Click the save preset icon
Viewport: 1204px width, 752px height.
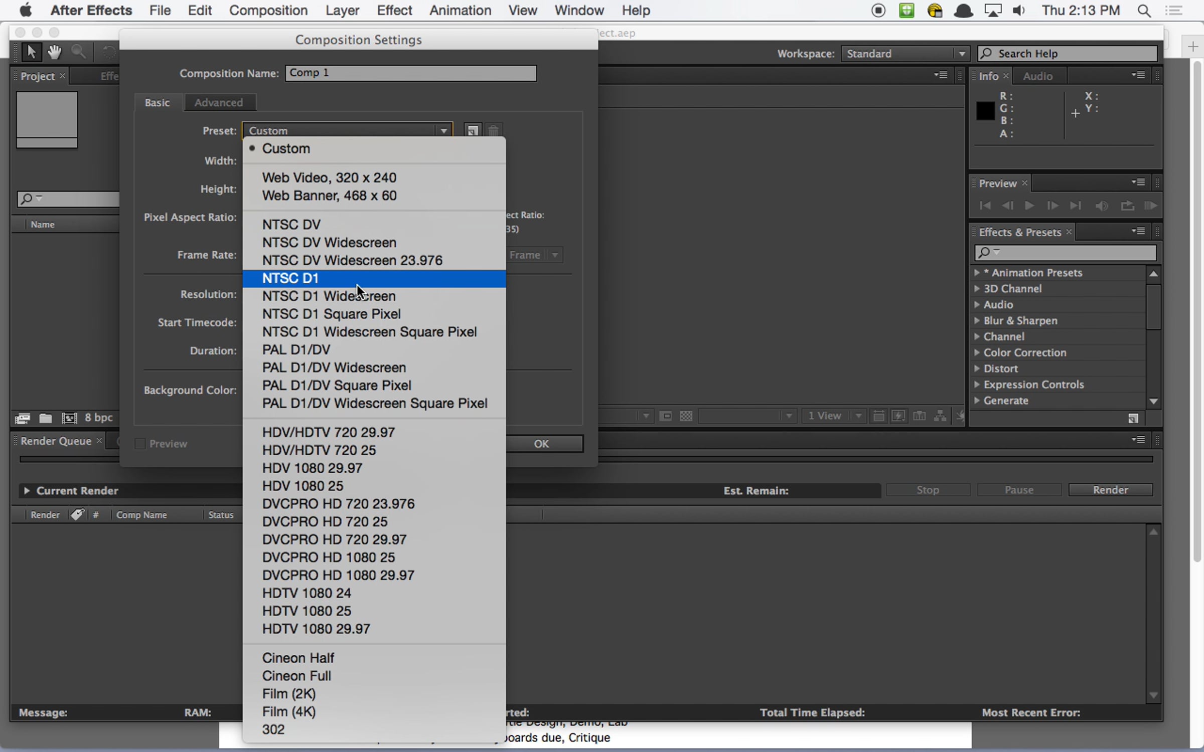point(472,131)
